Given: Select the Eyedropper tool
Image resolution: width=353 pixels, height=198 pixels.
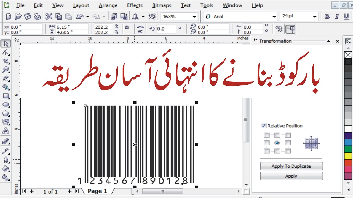Looking at the screenshot, I should click(x=6, y=151).
